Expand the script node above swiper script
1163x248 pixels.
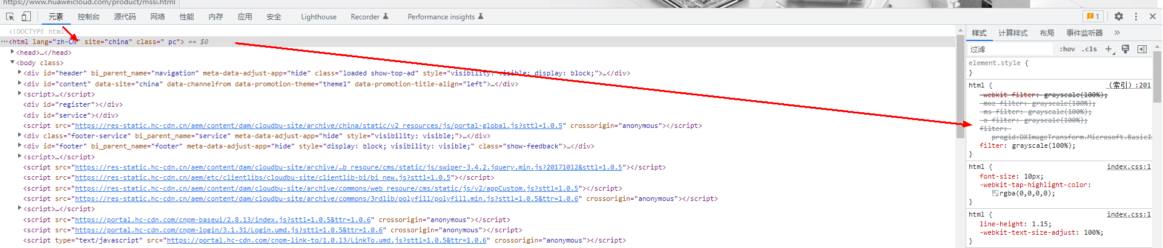19,156
